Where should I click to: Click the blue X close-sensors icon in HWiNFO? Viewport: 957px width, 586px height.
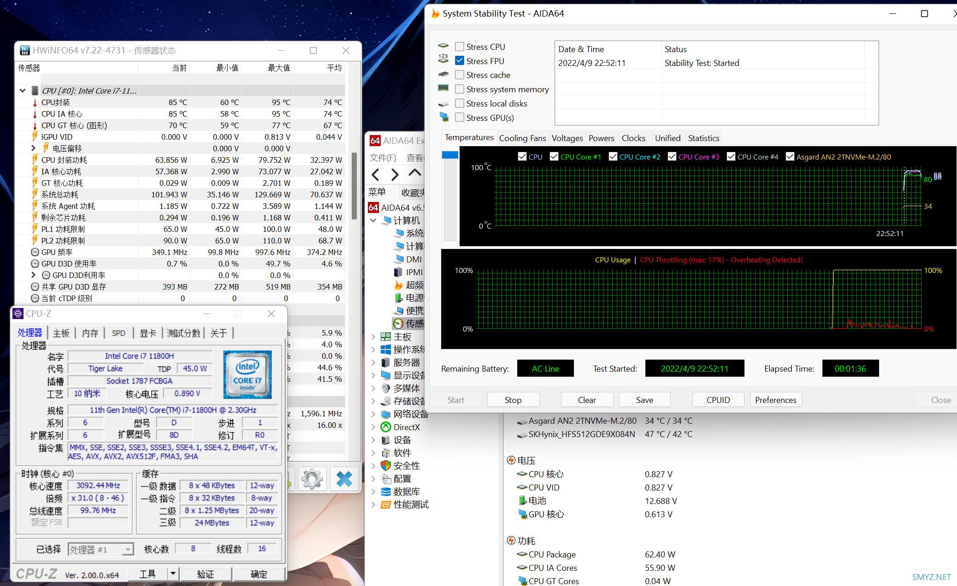(x=344, y=479)
